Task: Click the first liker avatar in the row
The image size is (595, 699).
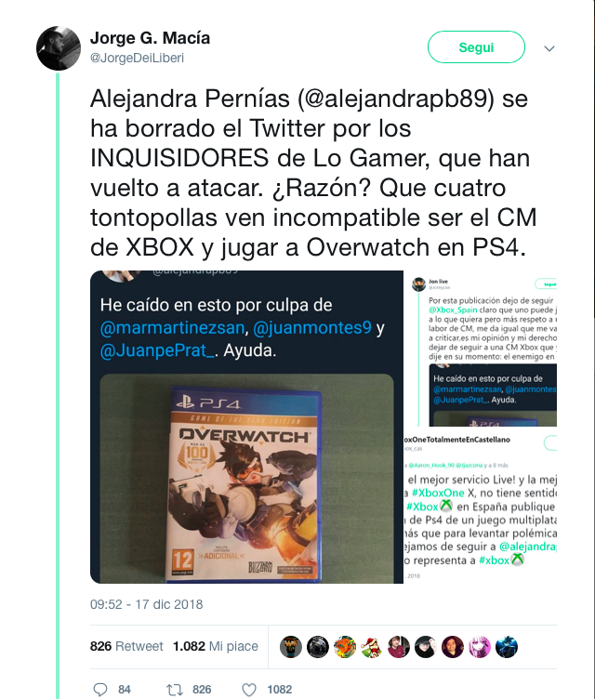Action: point(291,647)
